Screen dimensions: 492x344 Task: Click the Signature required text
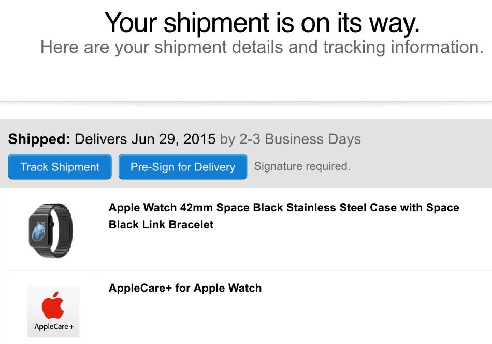coord(302,166)
